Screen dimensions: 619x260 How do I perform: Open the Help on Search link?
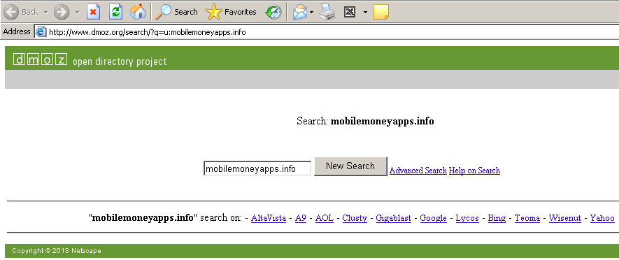click(474, 171)
